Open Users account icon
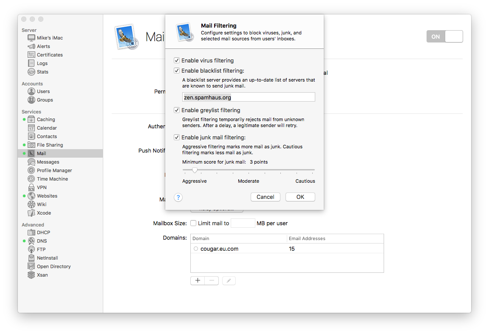489x334 pixels. 31,91
